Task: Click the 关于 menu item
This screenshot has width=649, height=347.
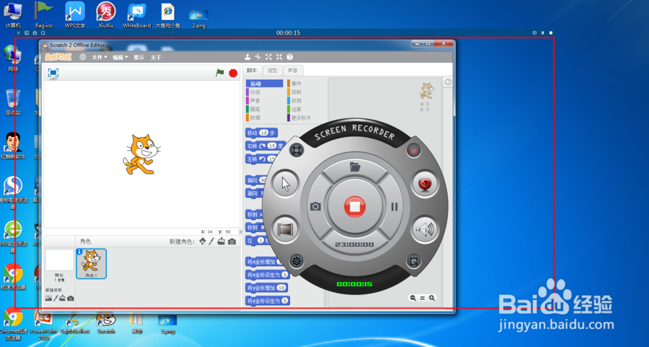Action: click(156, 58)
